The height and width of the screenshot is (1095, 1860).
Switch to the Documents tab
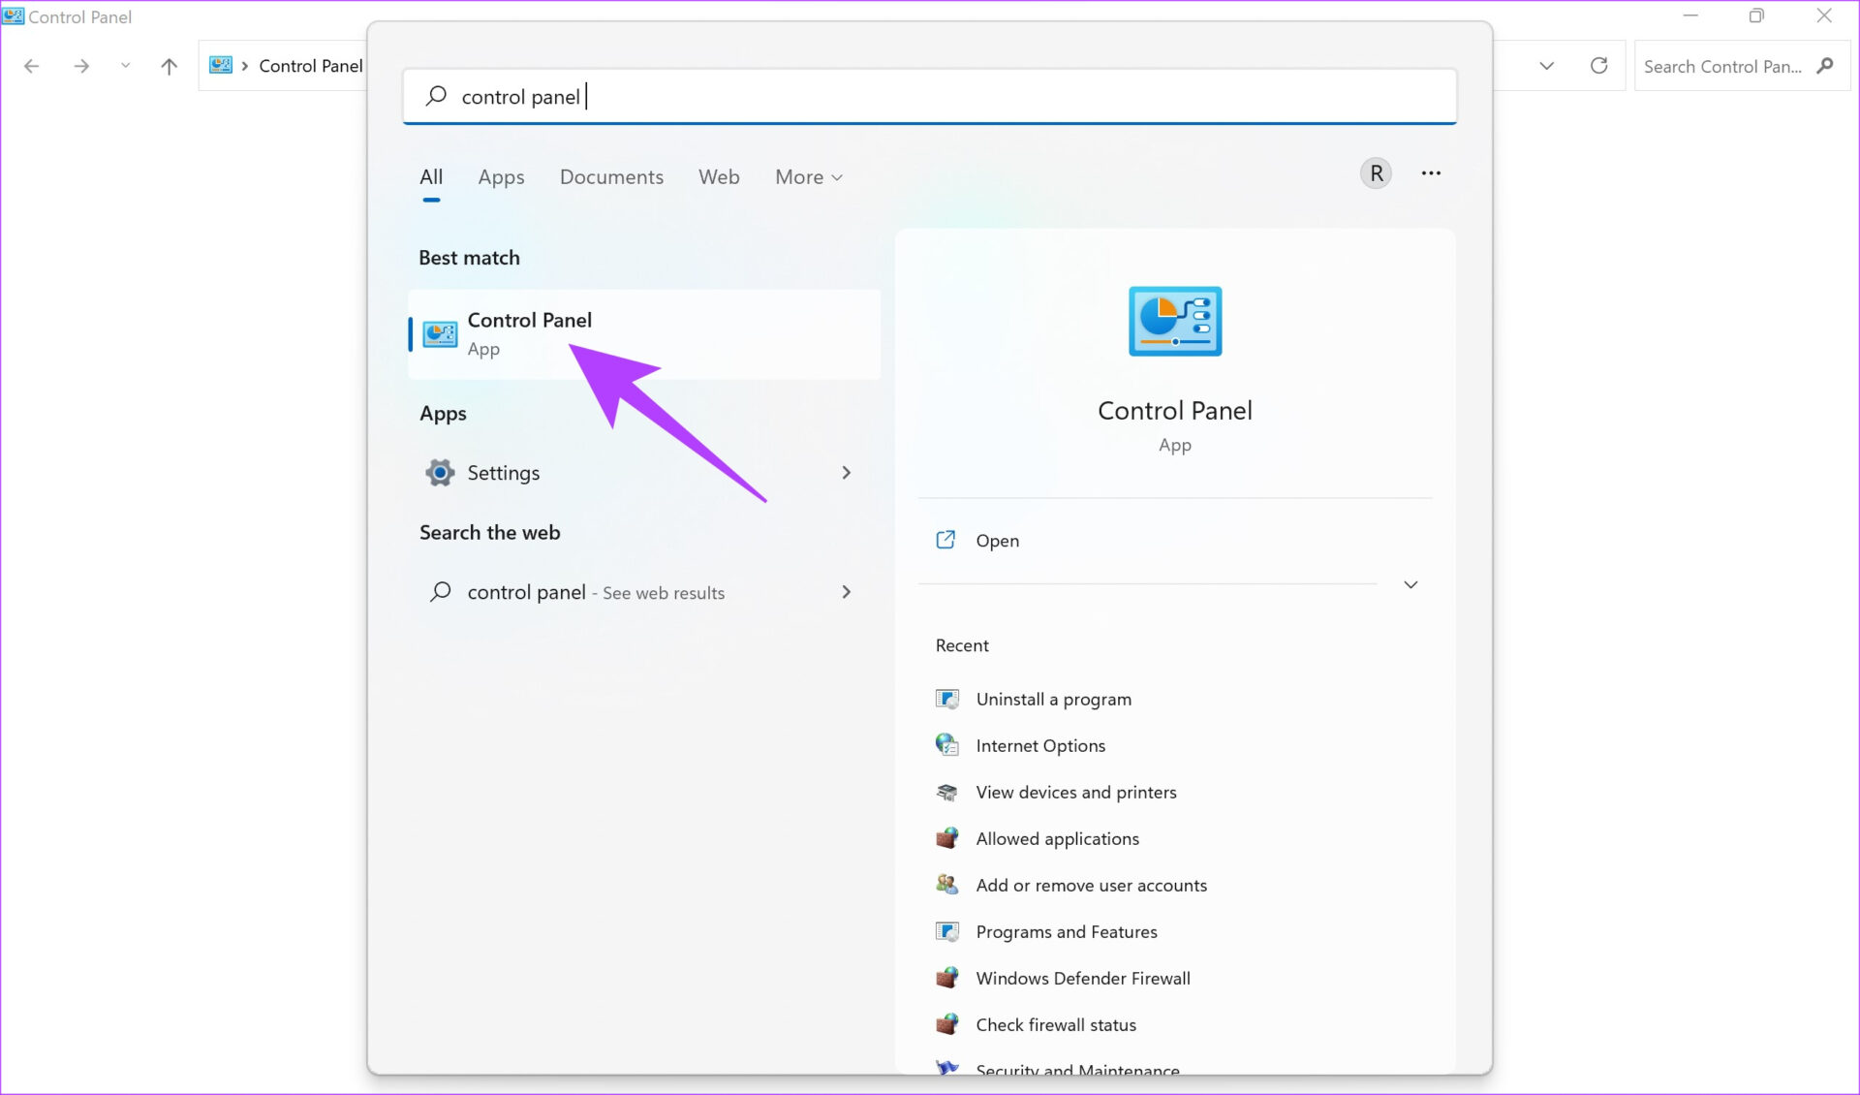click(611, 177)
